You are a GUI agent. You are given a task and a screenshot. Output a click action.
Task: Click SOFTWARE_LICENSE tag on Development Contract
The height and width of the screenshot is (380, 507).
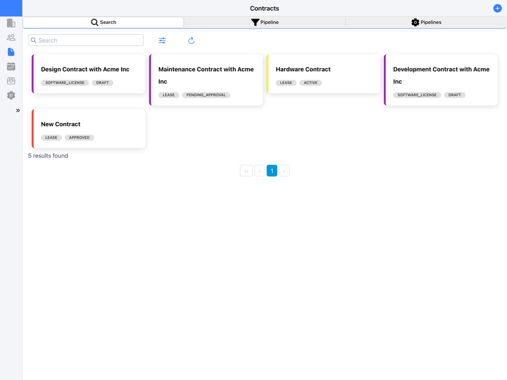coord(417,95)
